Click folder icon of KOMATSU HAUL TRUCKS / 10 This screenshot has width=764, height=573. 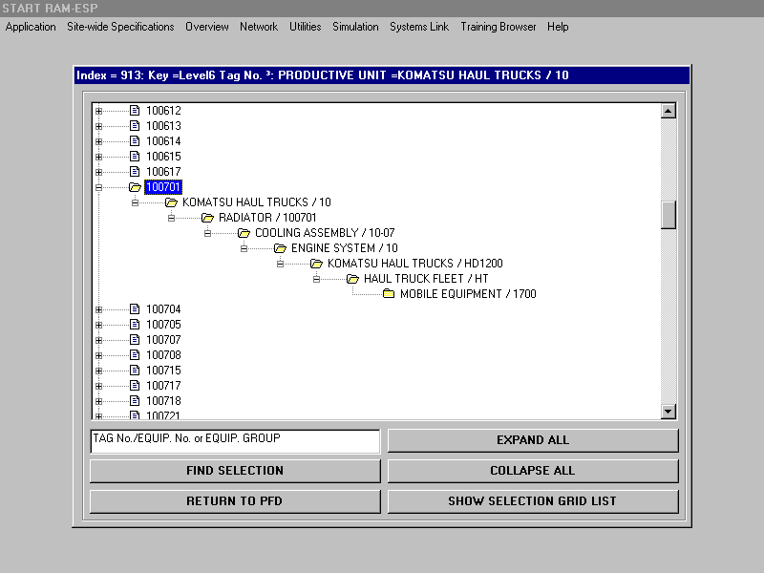[171, 202]
